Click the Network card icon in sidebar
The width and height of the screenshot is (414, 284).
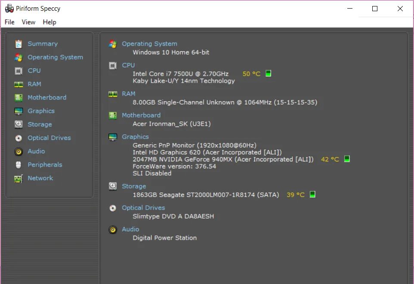coord(19,179)
